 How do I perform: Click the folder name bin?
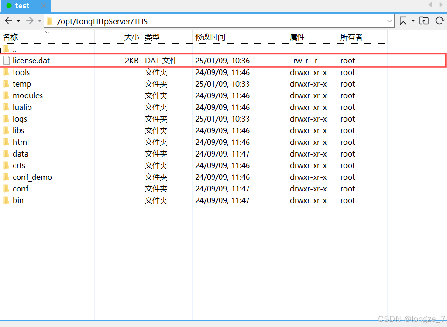click(x=18, y=200)
